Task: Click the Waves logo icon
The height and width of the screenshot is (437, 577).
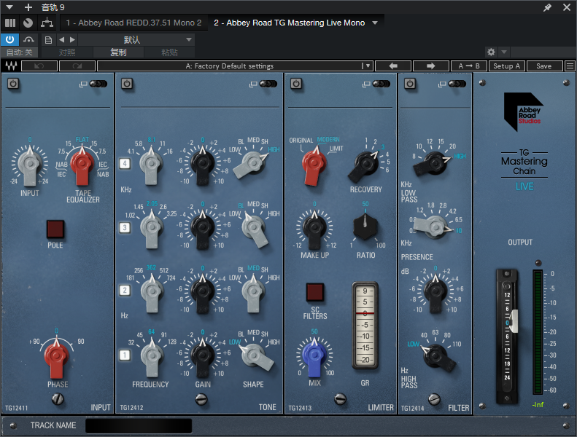Action: click(x=11, y=66)
